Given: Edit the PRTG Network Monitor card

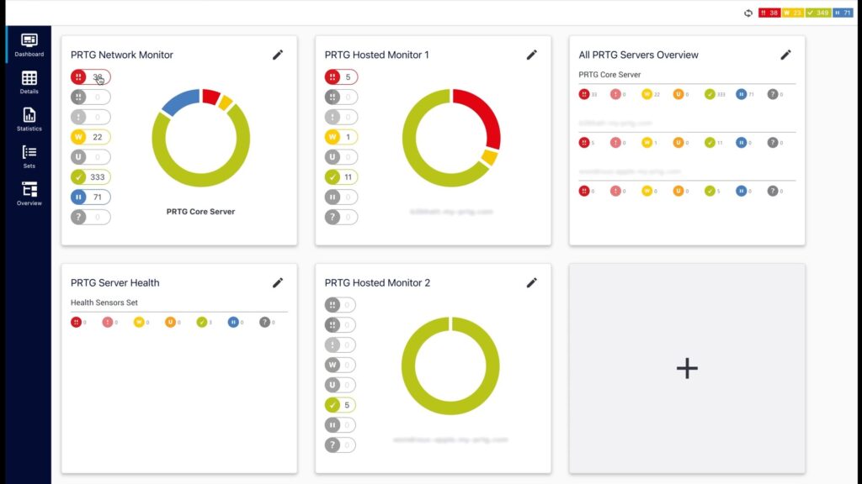Looking at the screenshot, I should tap(278, 55).
